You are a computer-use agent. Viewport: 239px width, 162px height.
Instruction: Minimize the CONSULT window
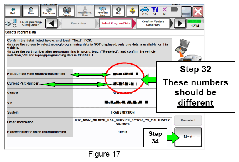[x=186, y=12]
